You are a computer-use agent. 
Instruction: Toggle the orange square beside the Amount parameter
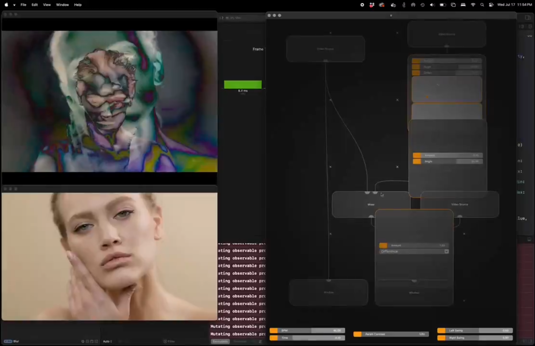(x=383, y=245)
